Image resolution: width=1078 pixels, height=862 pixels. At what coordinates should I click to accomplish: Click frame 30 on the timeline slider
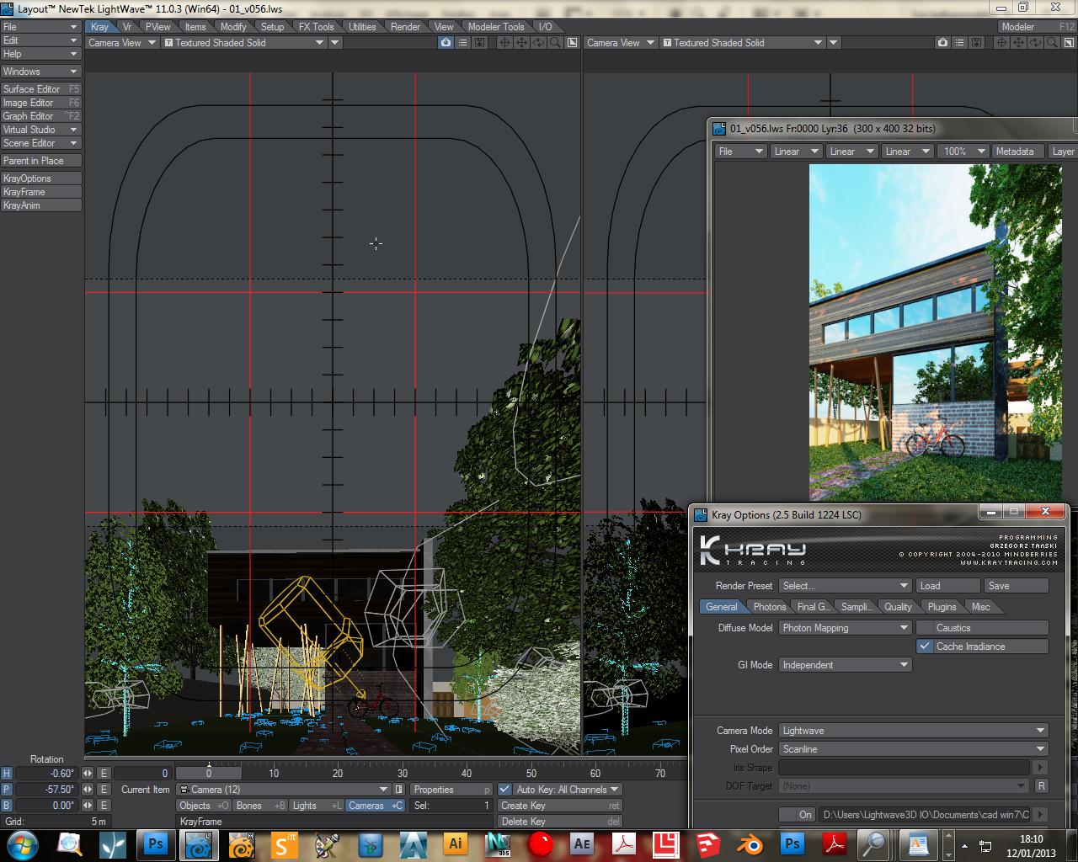click(x=403, y=774)
